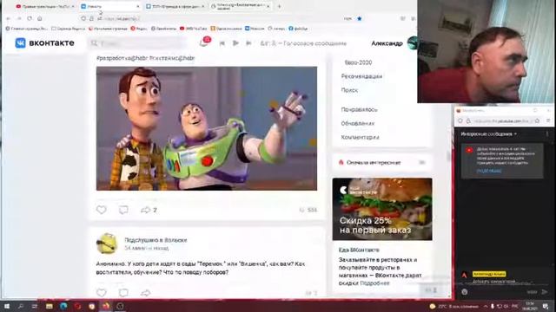This screenshot has height=312, width=556.
Task: Expand the Интересные сообщения chat dropdown
Action: [x=488, y=134]
